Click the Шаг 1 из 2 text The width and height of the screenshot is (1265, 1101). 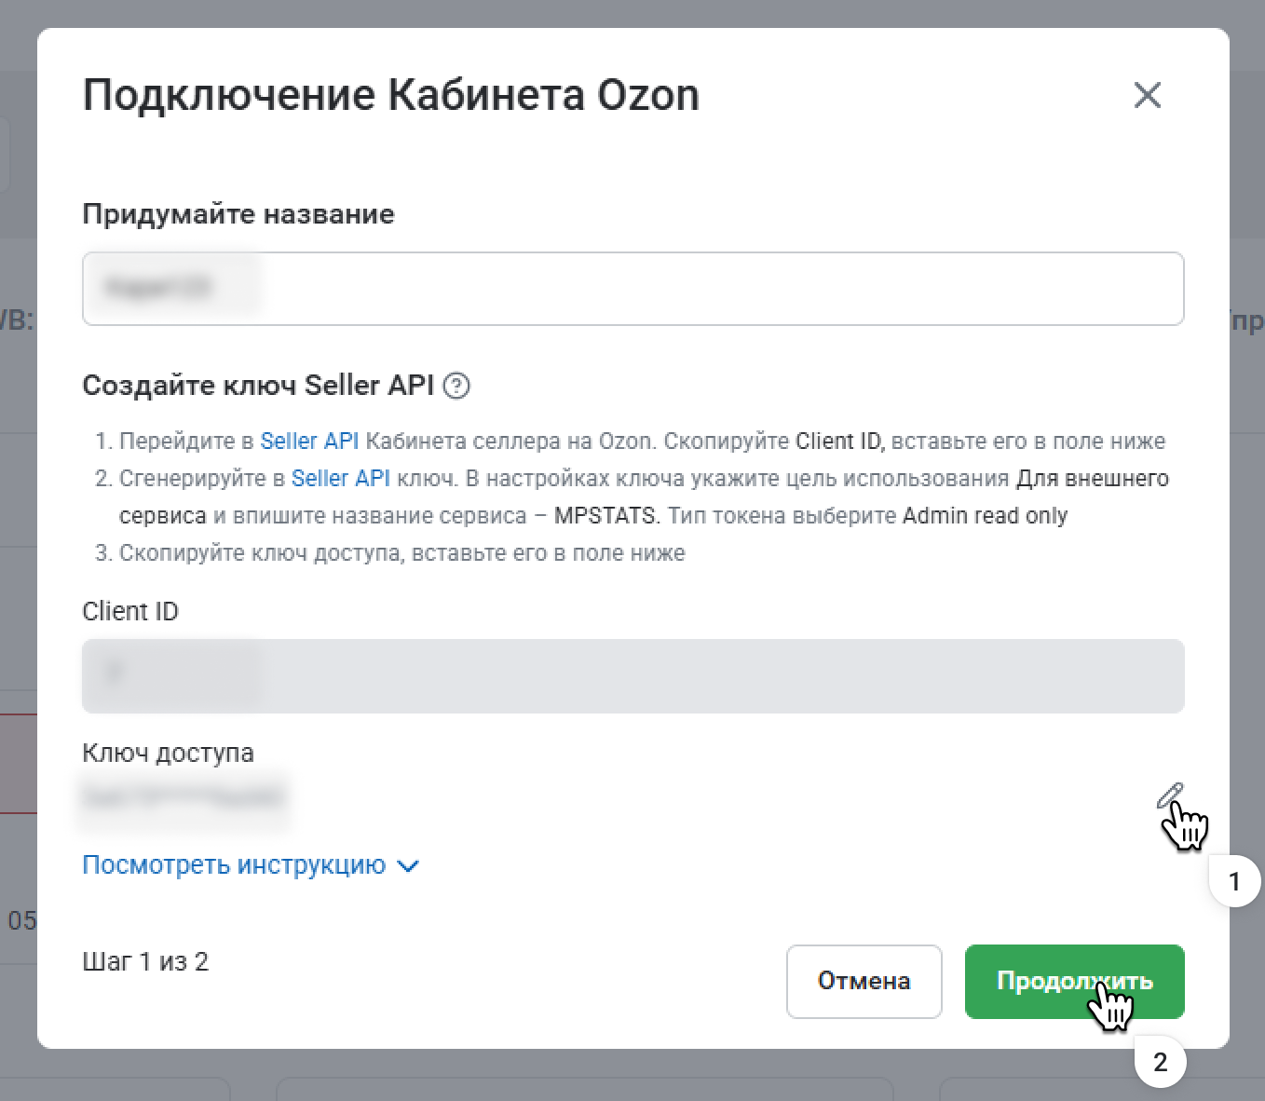(145, 961)
